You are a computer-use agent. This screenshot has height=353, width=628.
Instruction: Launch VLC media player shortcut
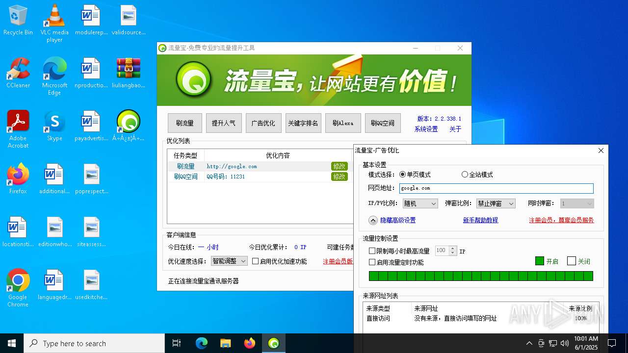54,24
